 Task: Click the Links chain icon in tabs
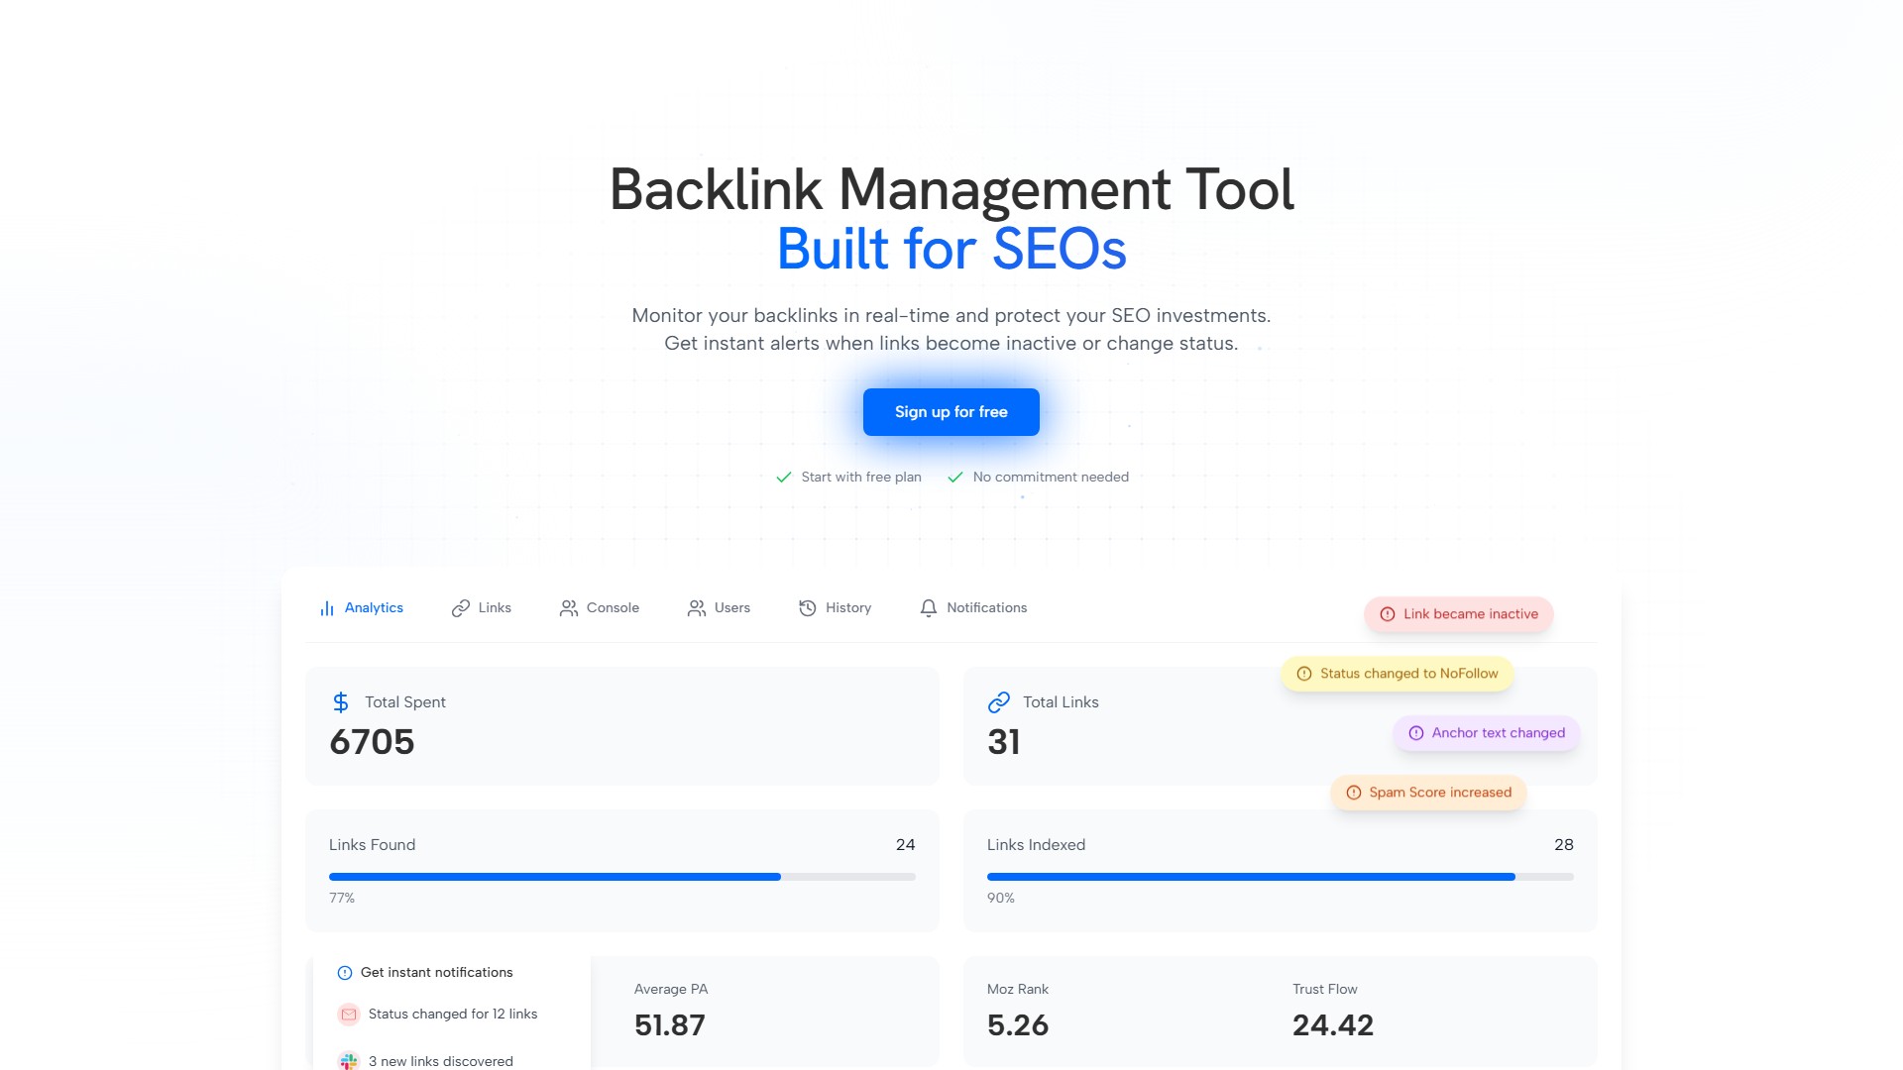(460, 608)
